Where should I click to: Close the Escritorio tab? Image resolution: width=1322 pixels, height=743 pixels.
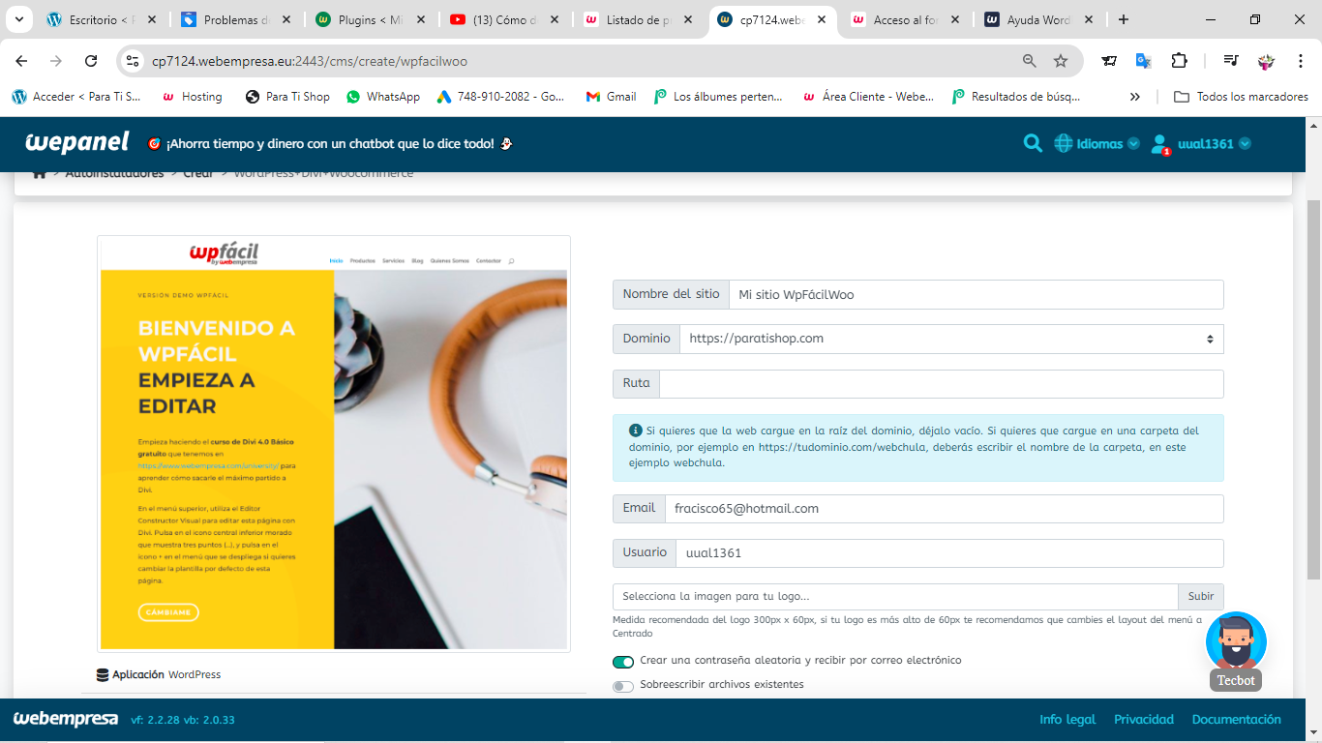tap(154, 19)
